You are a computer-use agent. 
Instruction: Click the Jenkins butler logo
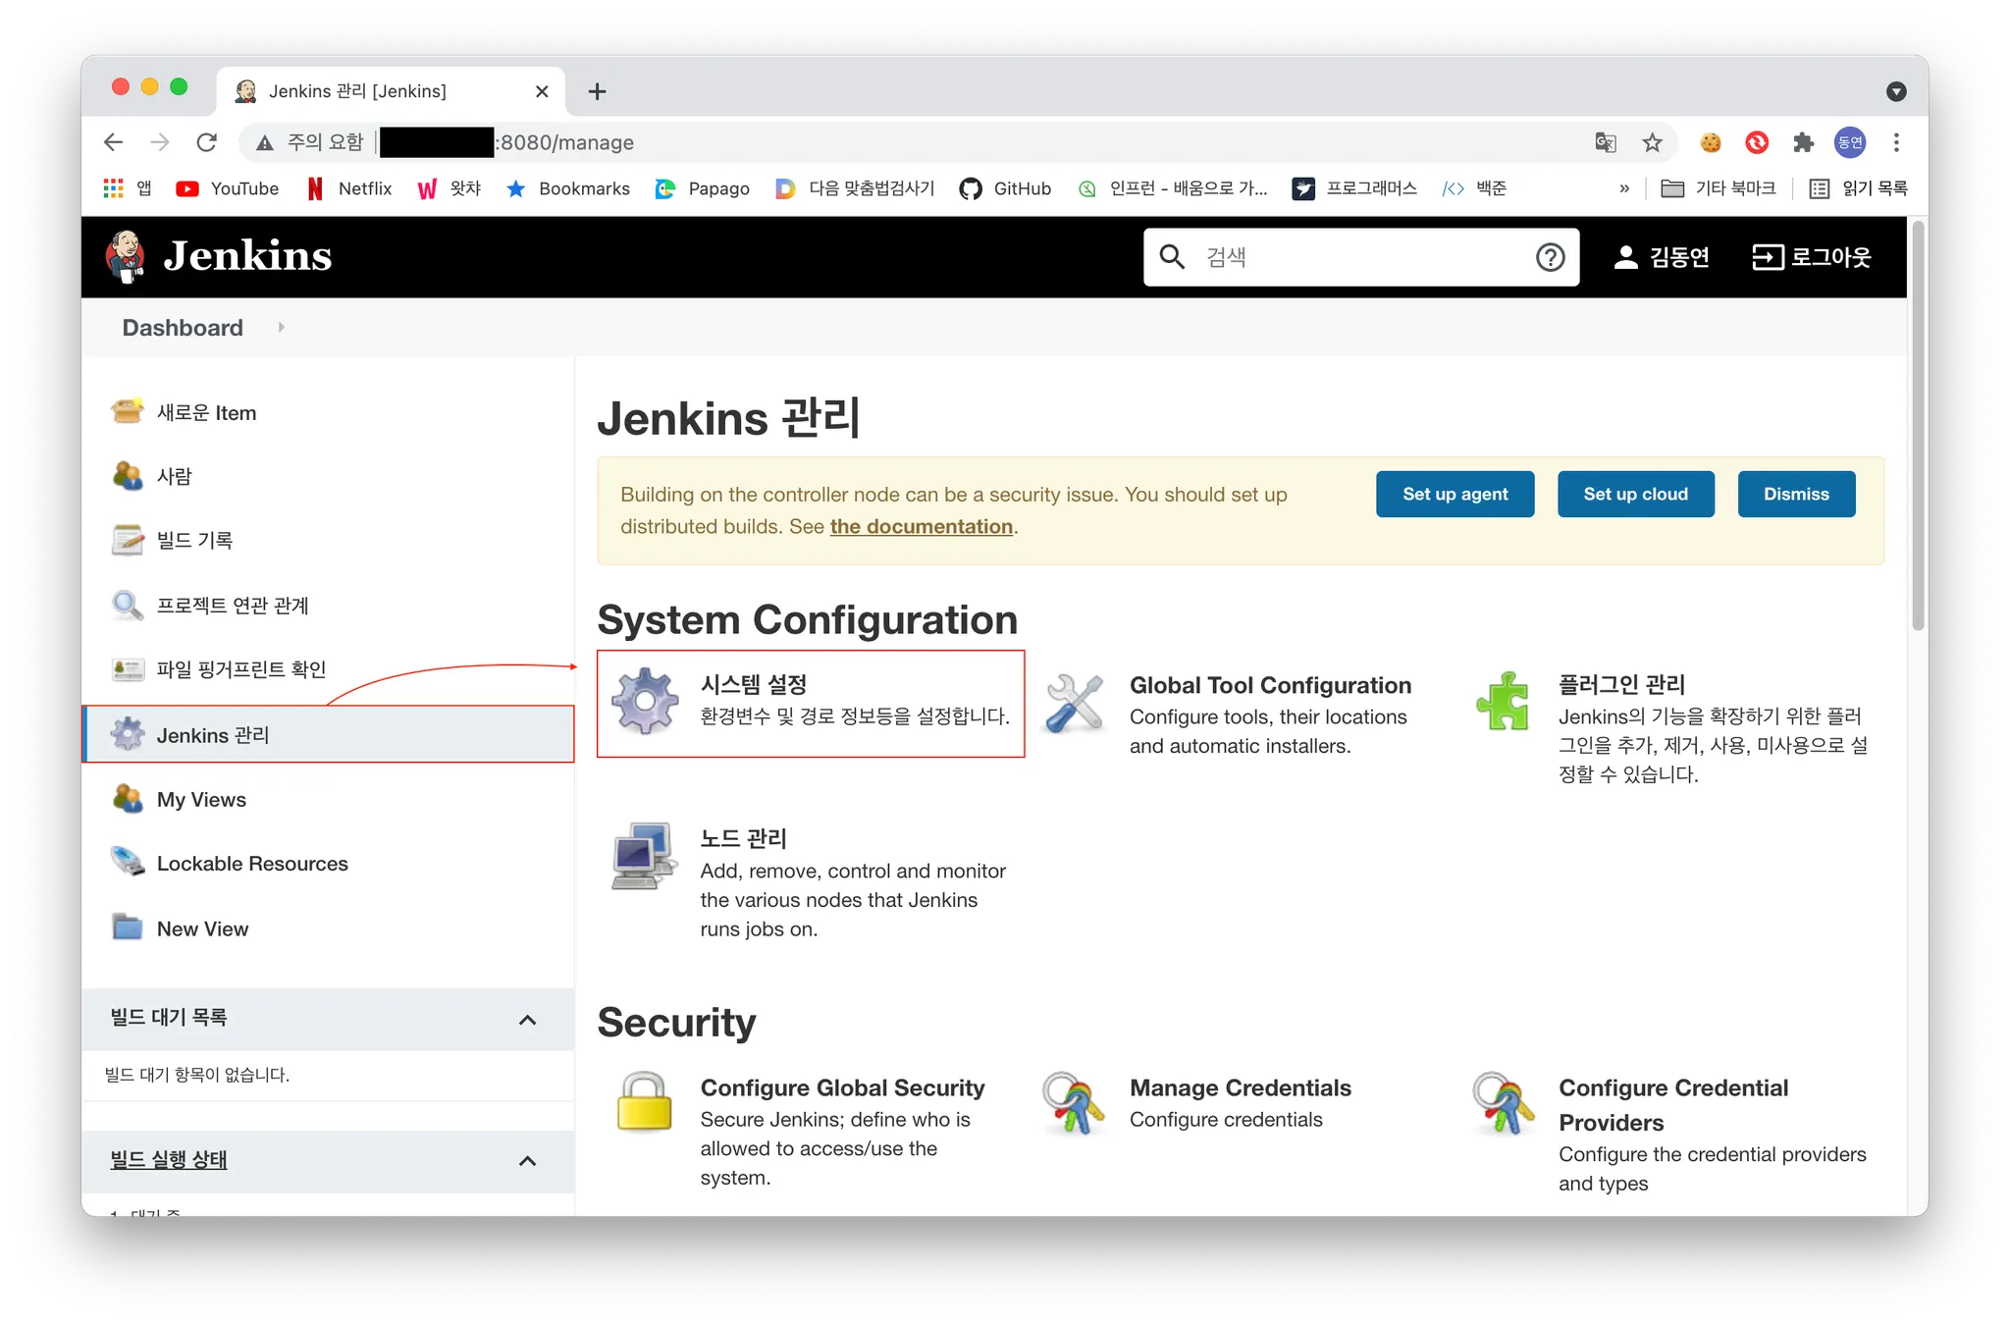126,256
